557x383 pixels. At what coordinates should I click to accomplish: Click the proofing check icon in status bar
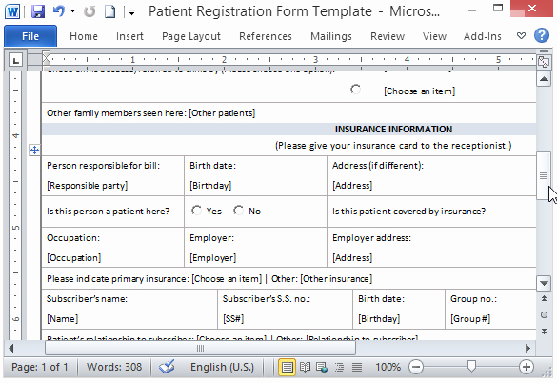[167, 367]
